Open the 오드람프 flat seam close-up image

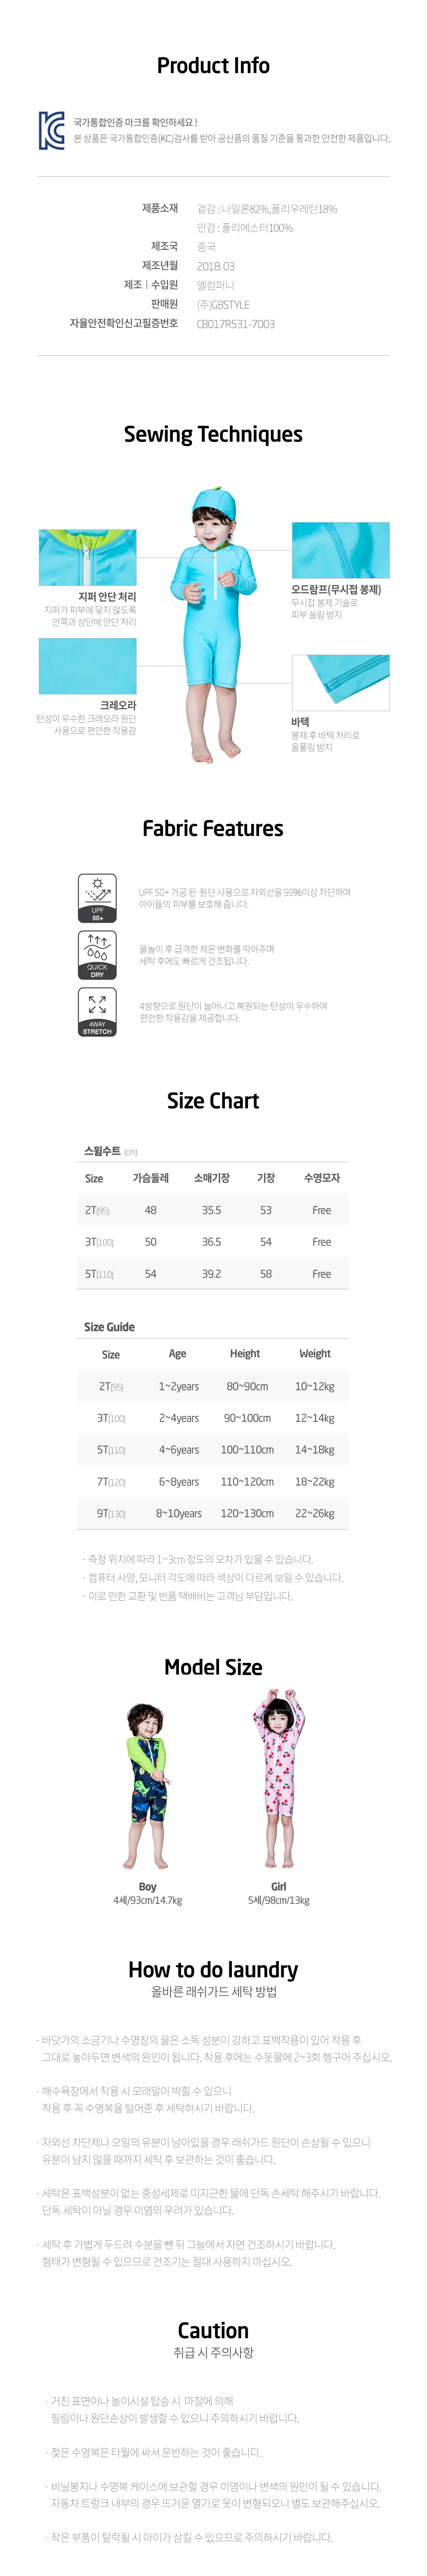tap(340, 549)
